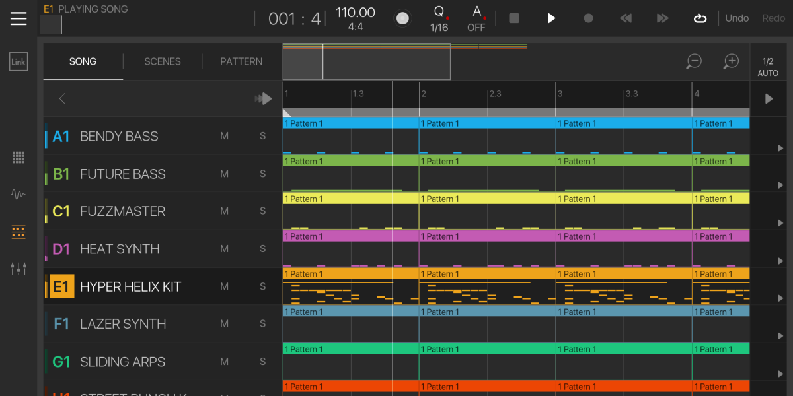Expand the LAZER SYNTH track lane arrow

(x=780, y=337)
